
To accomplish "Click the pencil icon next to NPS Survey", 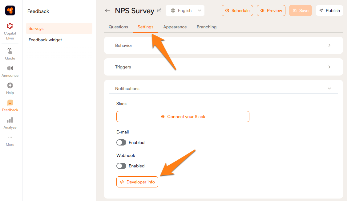I will tap(159, 10).
